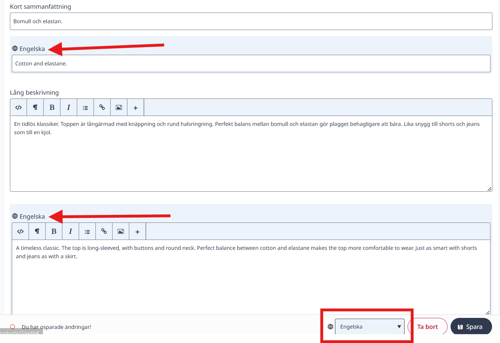The image size is (500, 343).
Task: Insert image in Engelska editor toolbar
Action: pyautogui.click(x=121, y=231)
